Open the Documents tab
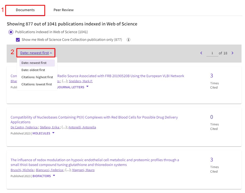 tap(25, 10)
